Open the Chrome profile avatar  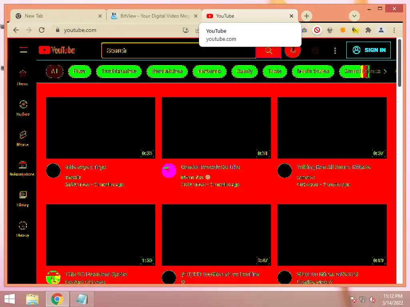[381, 30]
